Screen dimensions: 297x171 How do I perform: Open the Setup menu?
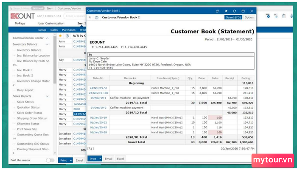pos(42,30)
